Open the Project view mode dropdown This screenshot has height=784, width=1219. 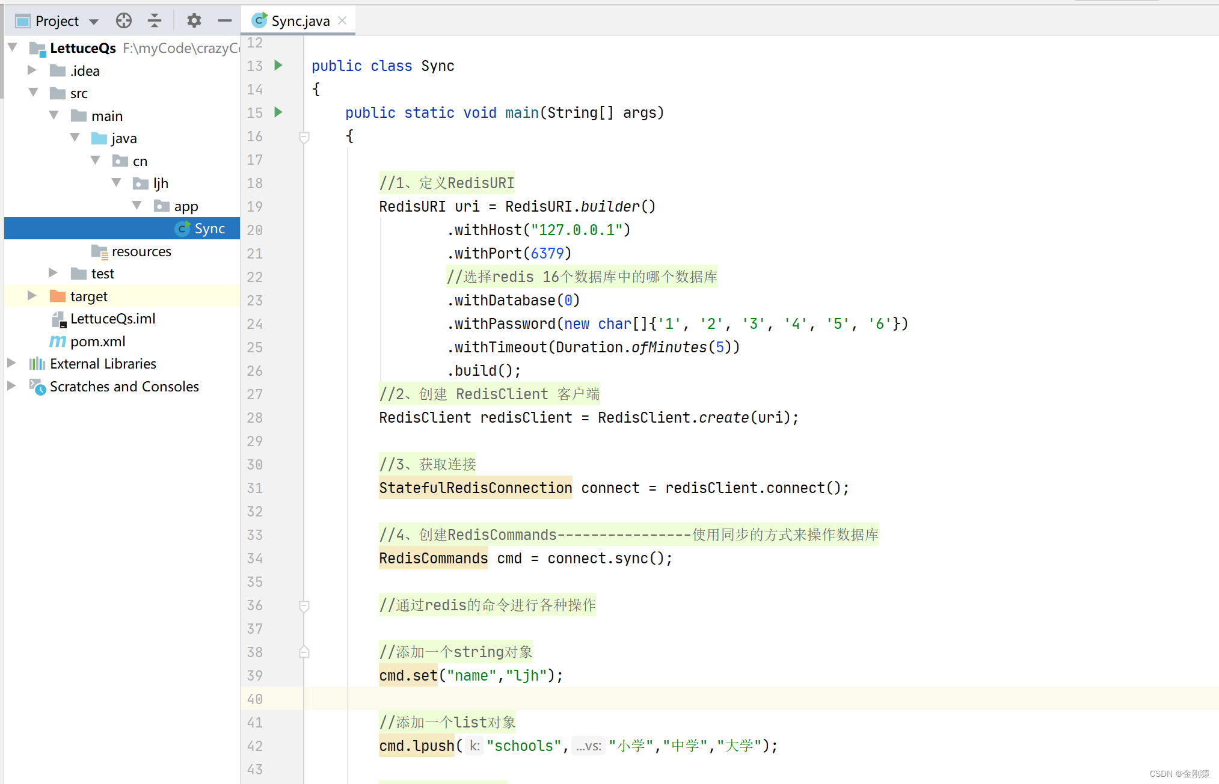[x=94, y=20]
